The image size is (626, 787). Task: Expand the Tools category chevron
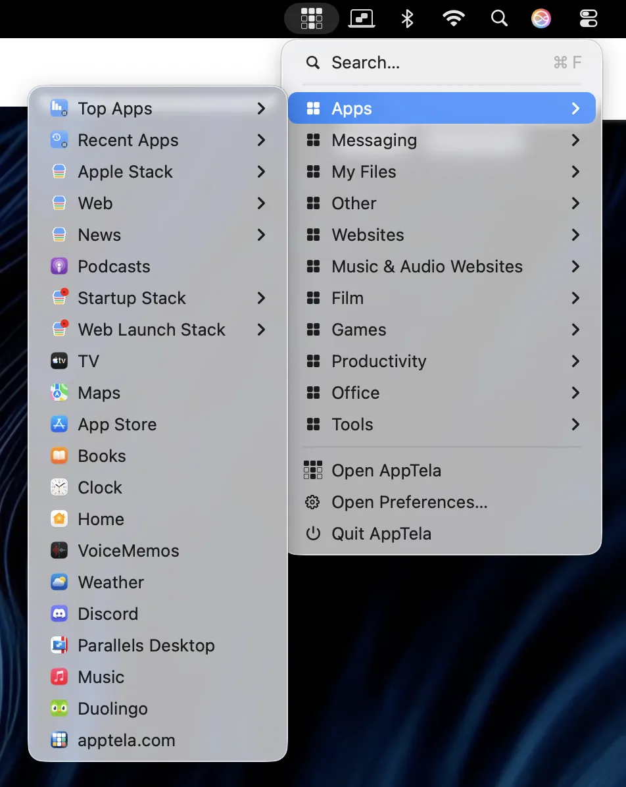pyautogui.click(x=575, y=424)
